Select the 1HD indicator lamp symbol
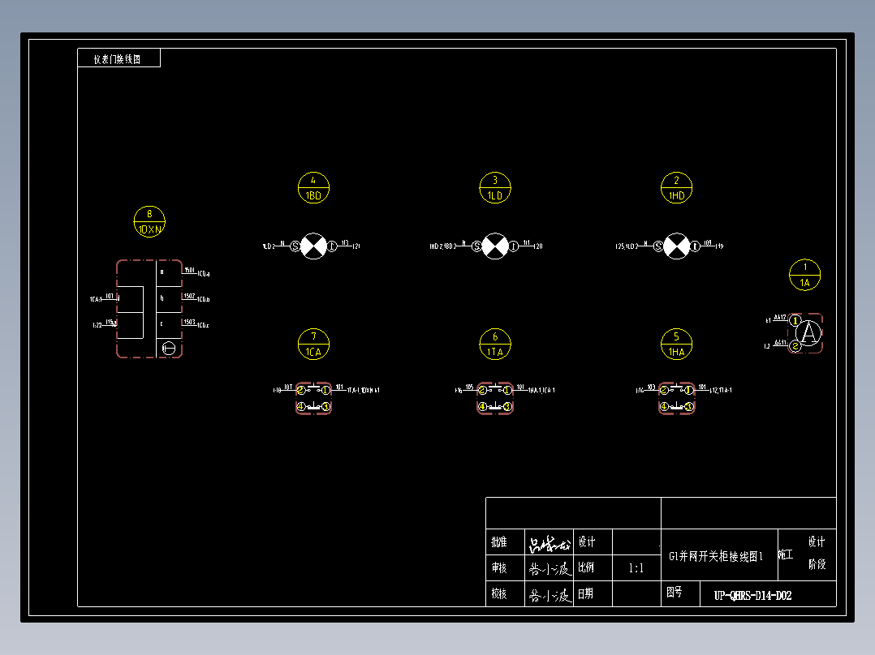The image size is (875, 655). pos(676,246)
